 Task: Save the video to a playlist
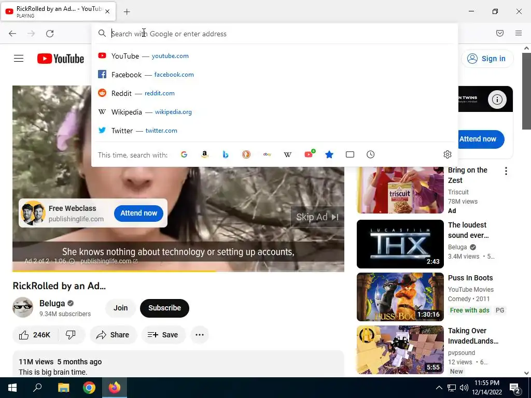[163, 335]
